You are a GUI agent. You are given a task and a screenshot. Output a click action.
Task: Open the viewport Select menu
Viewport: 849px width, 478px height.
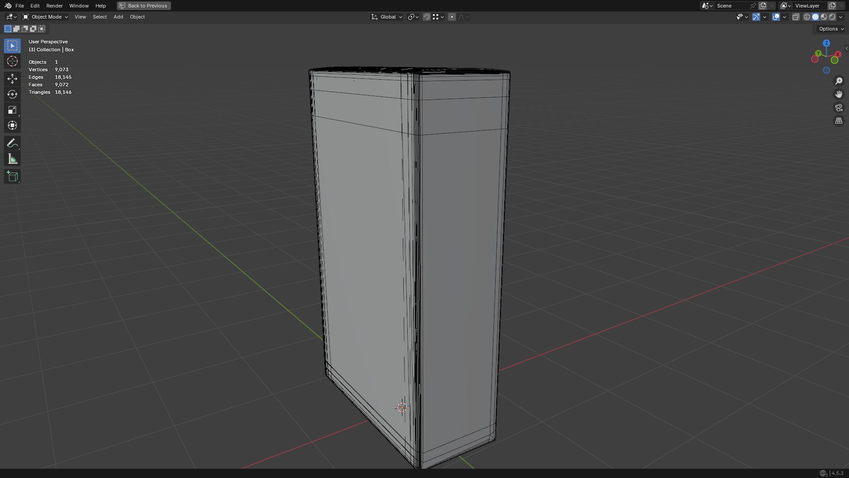pyautogui.click(x=99, y=17)
